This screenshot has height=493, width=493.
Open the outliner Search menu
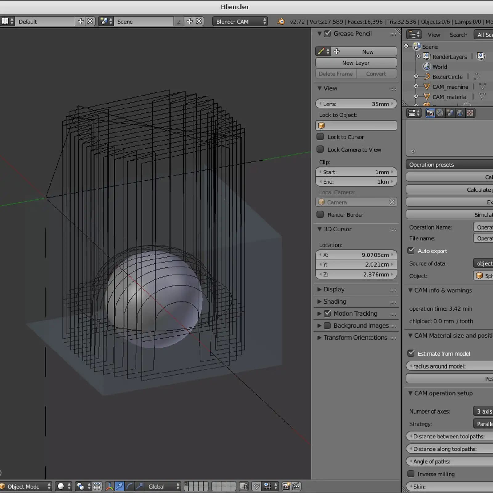coord(458,35)
